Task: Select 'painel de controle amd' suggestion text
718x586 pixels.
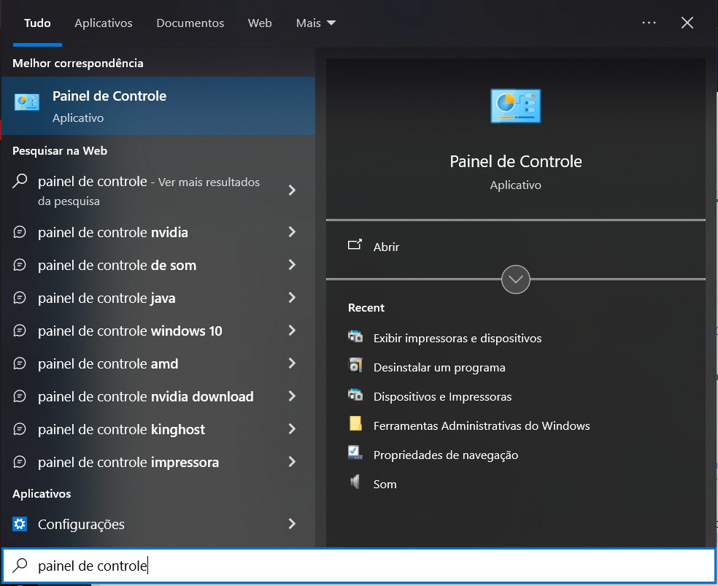Action: (107, 363)
